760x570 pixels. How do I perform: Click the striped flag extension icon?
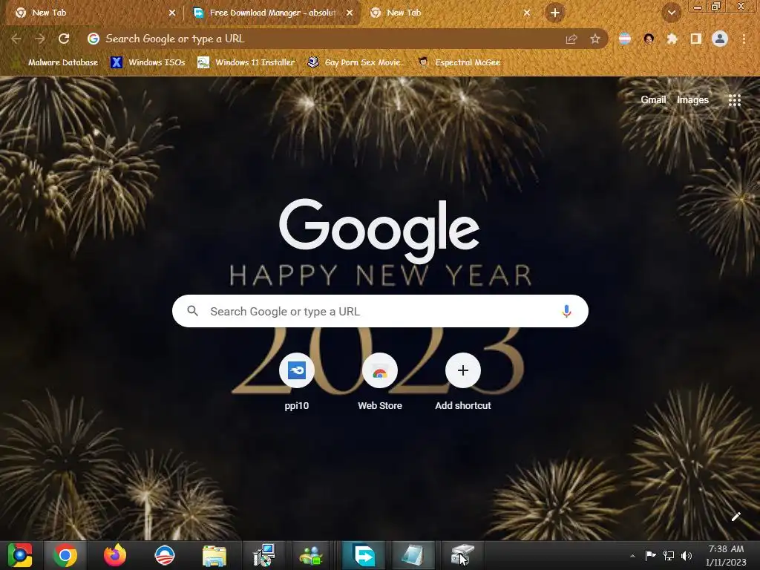625,39
